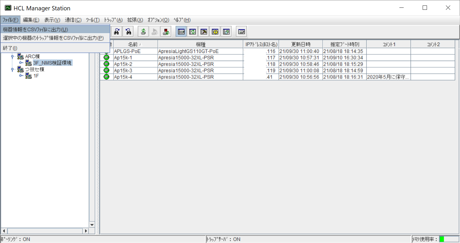Select the device list view icon

pyautogui.click(x=181, y=32)
